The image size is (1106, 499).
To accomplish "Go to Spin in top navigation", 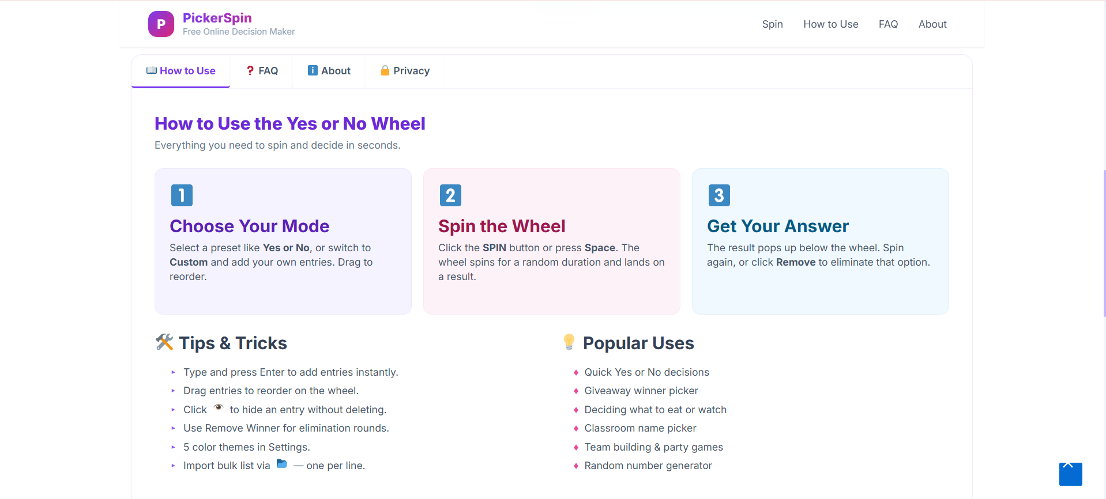I will [772, 24].
